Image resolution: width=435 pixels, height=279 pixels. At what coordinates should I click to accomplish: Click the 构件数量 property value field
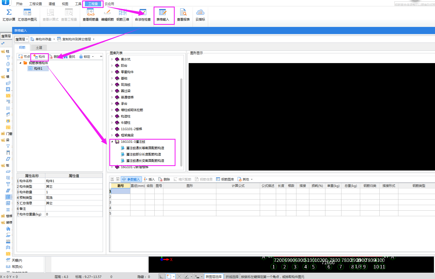click(74, 192)
